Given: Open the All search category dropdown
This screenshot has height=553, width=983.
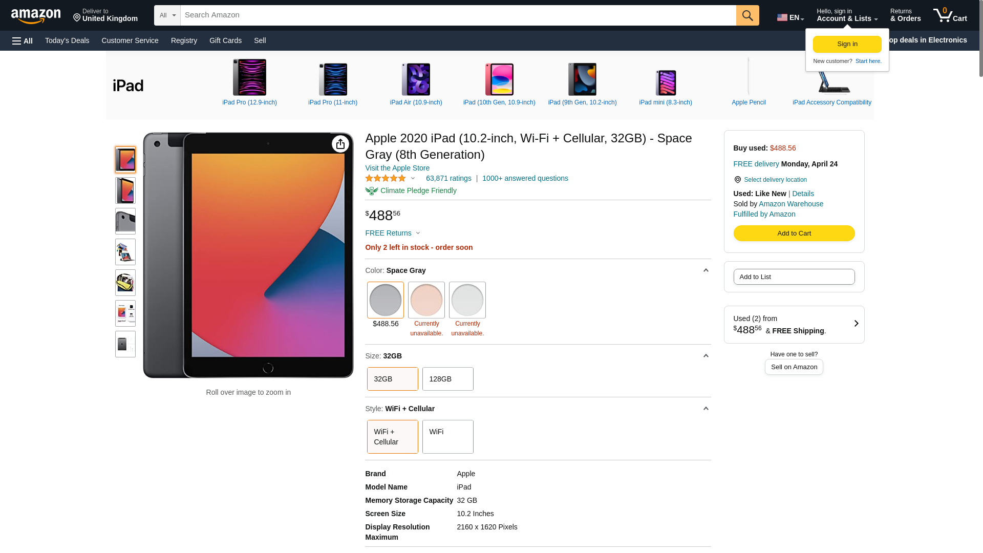Looking at the screenshot, I should pyautogui.click(x=167, y=15).
